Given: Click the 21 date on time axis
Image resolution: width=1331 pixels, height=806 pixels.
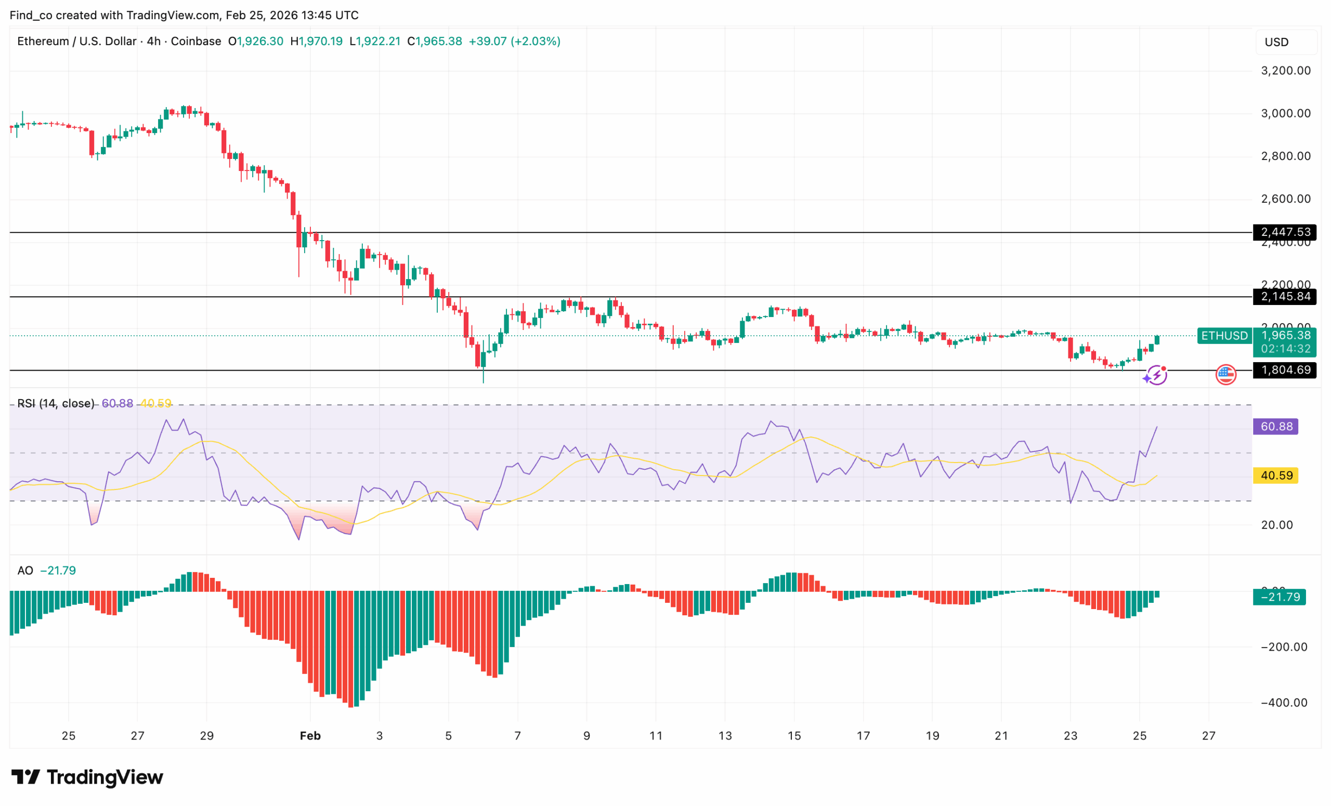Looking at the screenshot, I should (1001, 736).
